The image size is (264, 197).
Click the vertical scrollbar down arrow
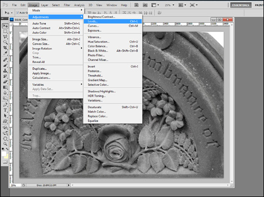tap(232, 181)
